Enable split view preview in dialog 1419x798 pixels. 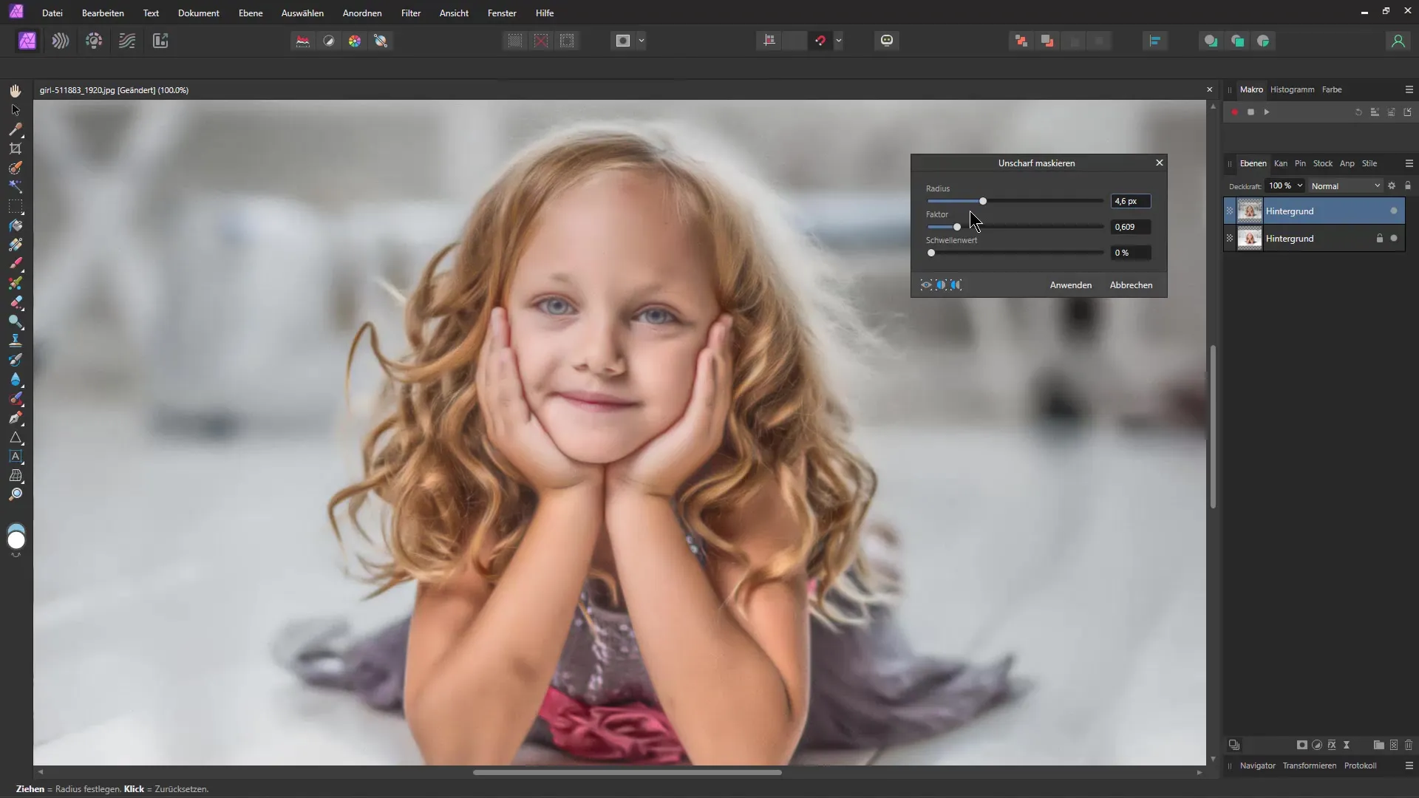[941, 285]
